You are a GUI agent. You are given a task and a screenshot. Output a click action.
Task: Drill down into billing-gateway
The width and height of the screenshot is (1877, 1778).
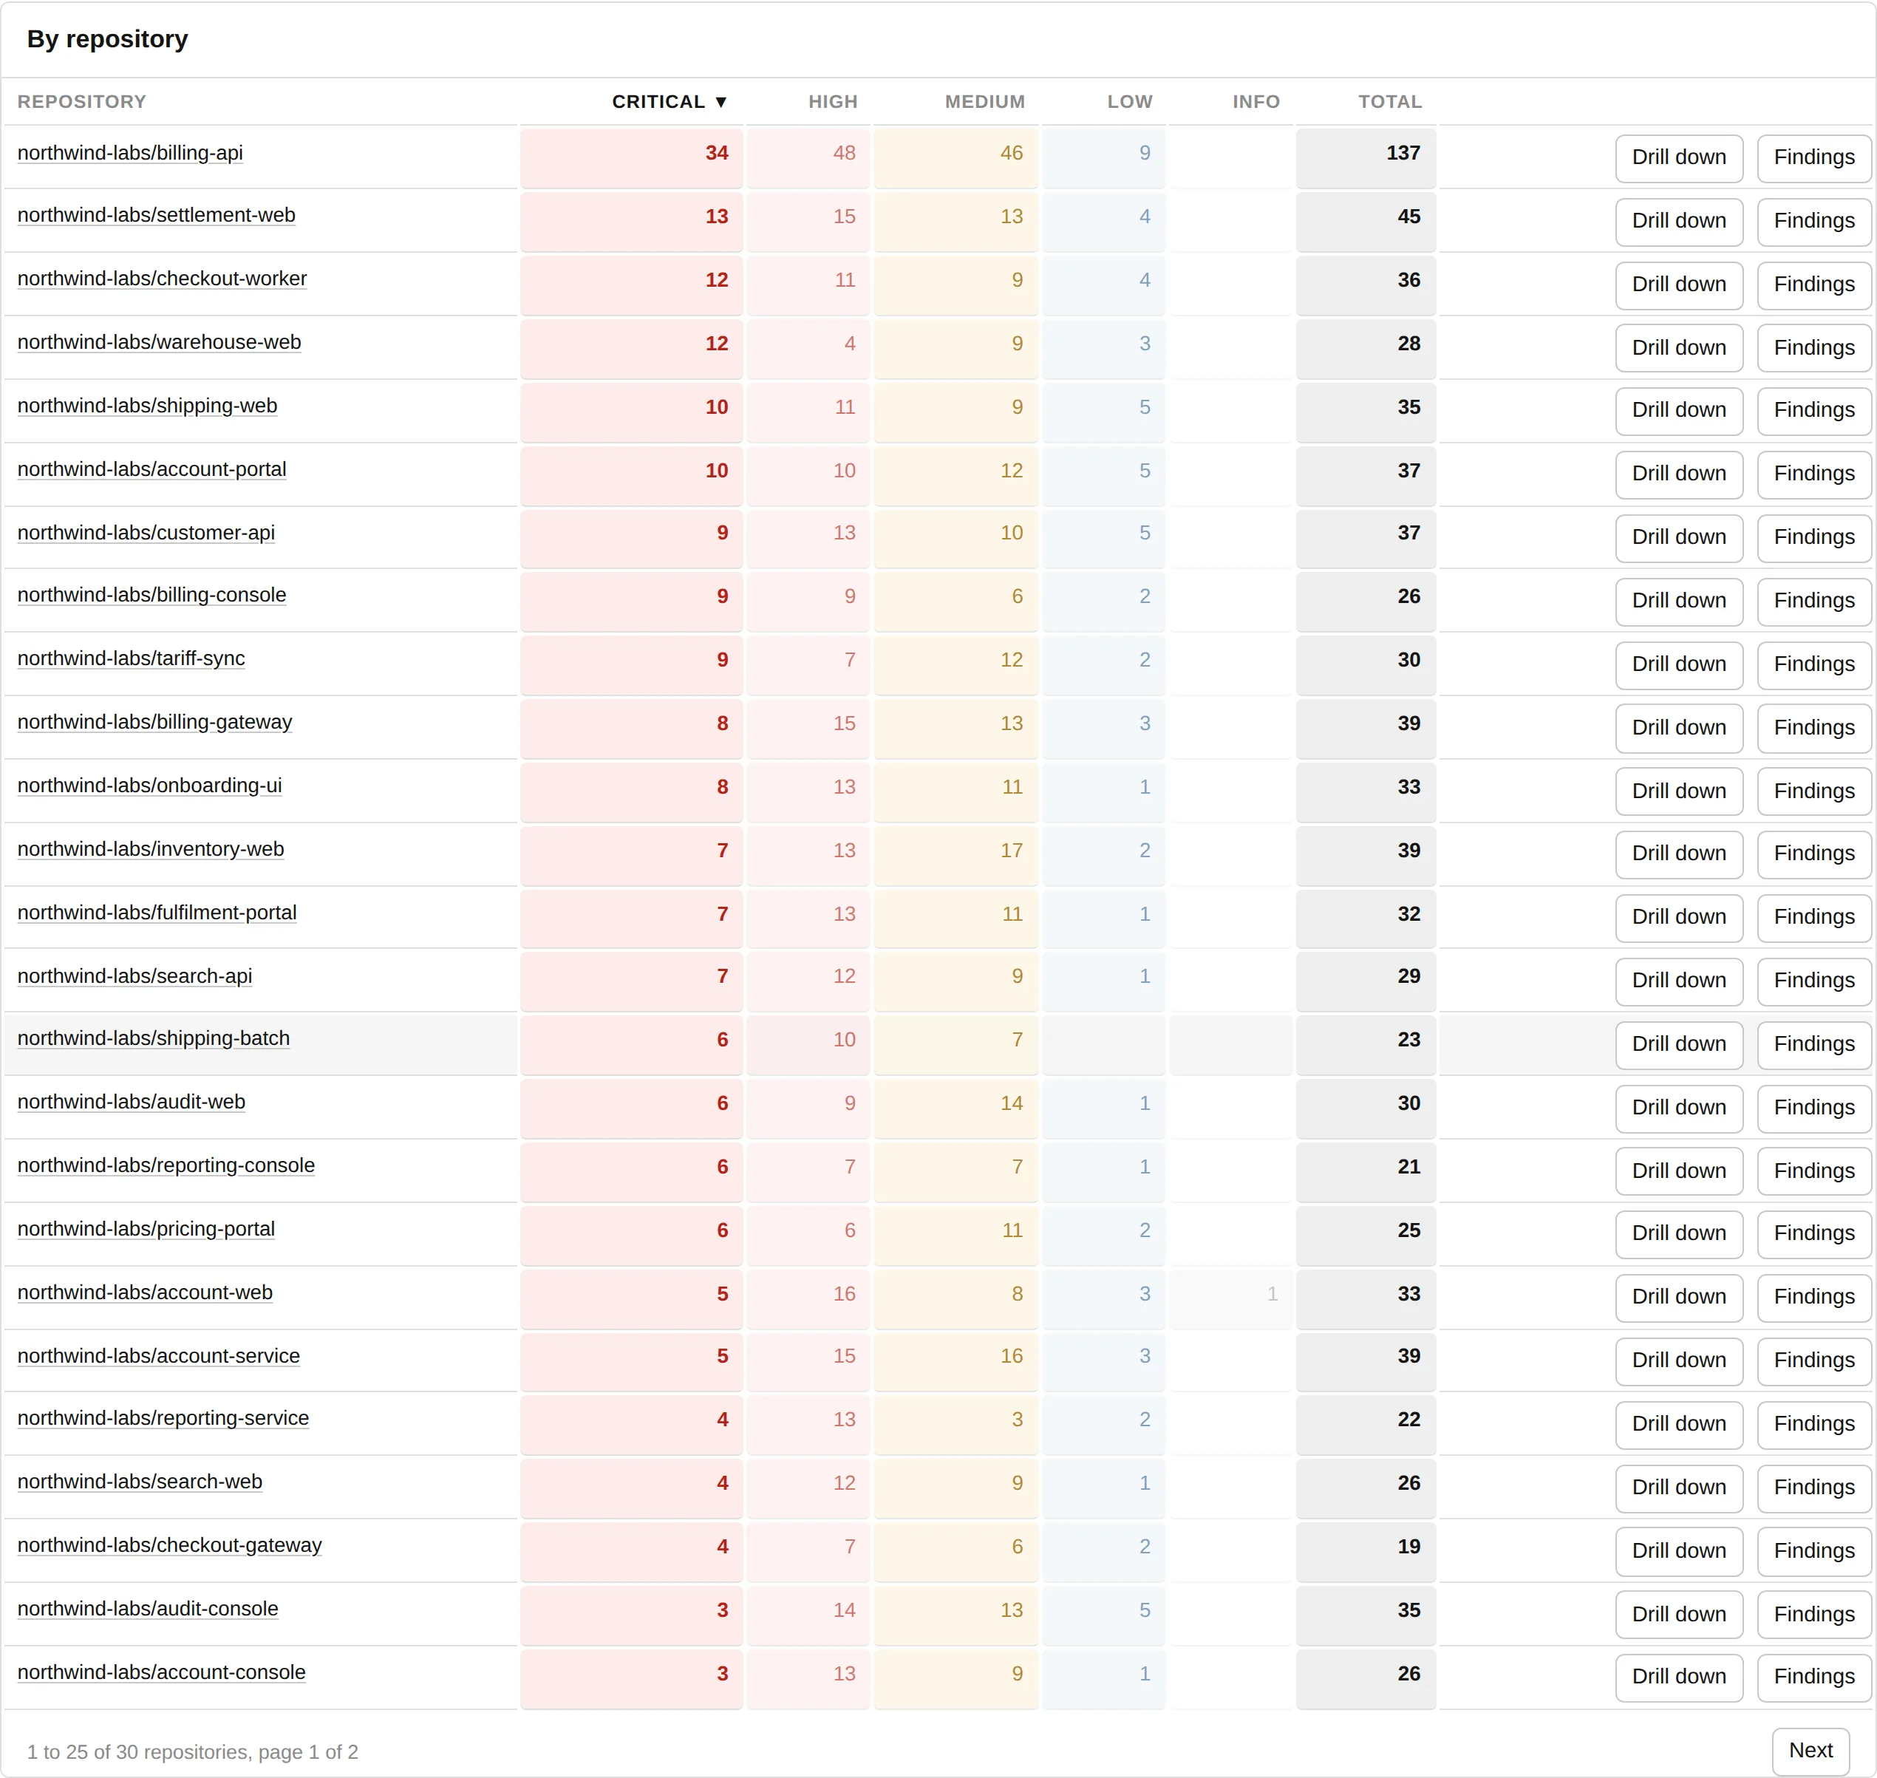coord(1679,728)
